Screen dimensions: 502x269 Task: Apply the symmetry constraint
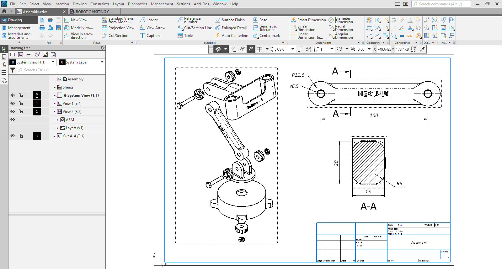410,36
